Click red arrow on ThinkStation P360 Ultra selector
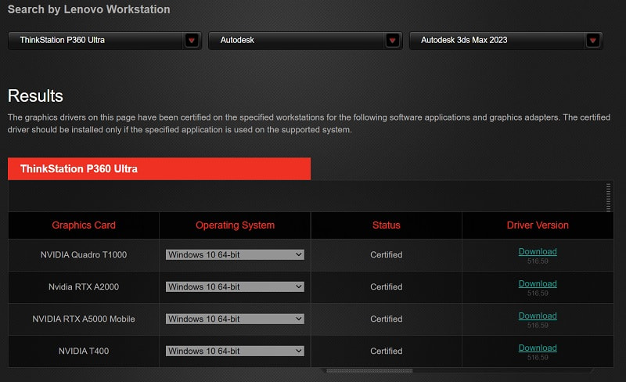626x382 pixels. (x=192, y=41)
